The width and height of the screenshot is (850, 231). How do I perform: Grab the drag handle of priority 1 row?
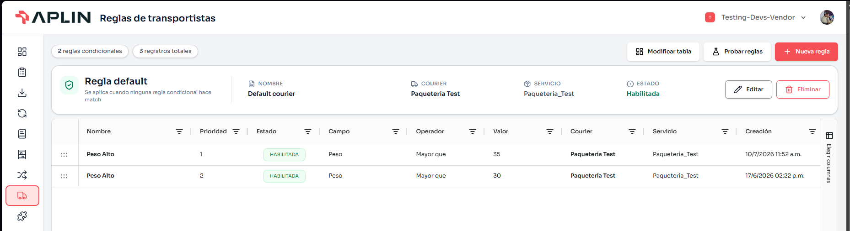(x=64, y=155)
